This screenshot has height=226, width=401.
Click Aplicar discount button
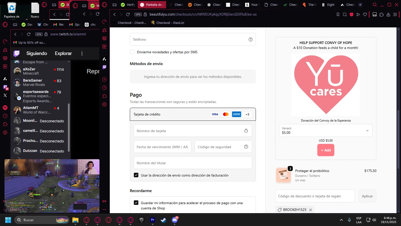[367, 196]
